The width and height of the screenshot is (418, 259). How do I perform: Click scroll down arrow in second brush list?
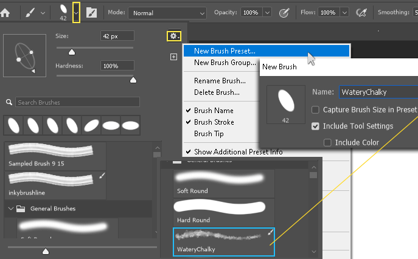(314, 252)
